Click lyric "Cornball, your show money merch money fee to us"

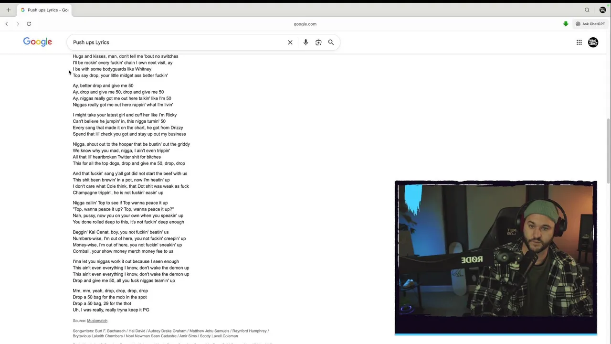[123, 251]
